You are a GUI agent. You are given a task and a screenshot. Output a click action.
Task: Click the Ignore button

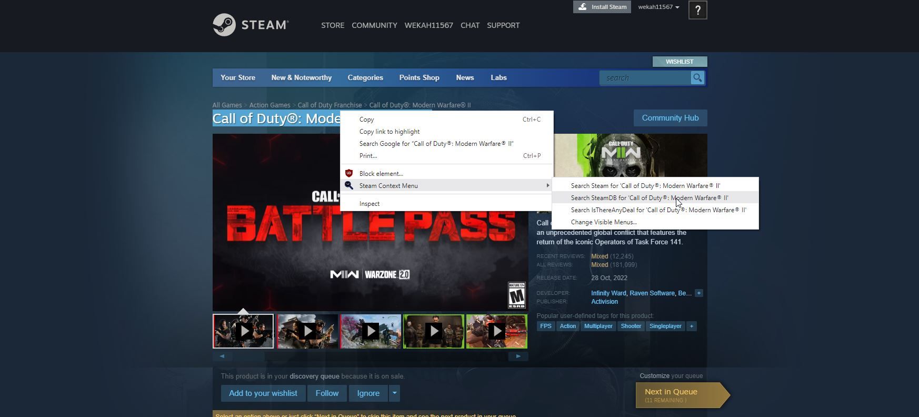point(368,393)
